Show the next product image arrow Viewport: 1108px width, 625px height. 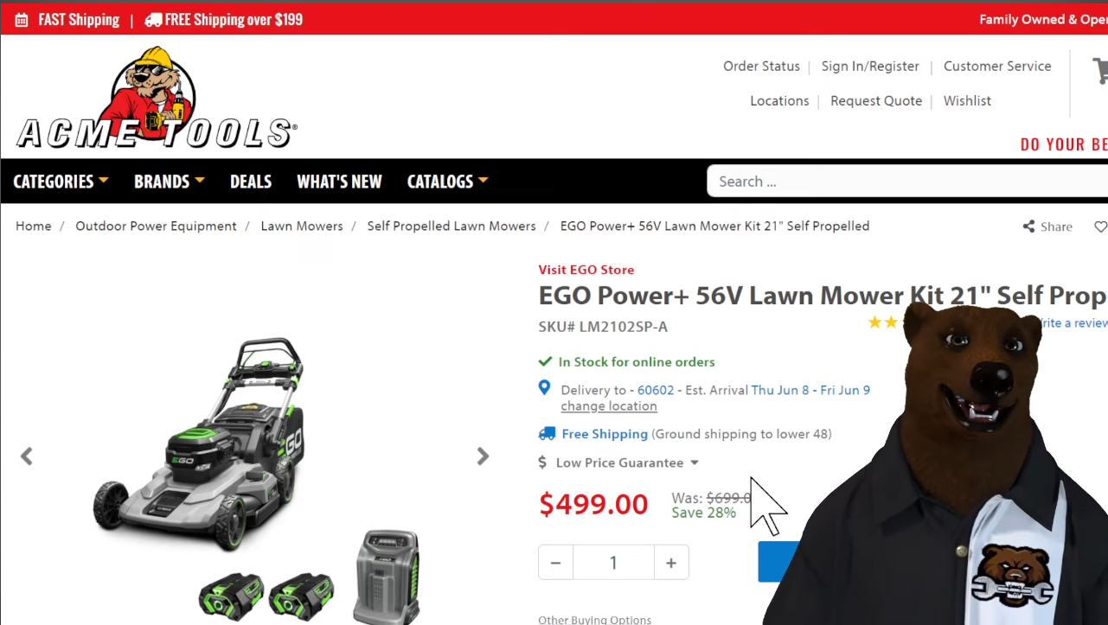pyautogui.click(x=483, y=456)
